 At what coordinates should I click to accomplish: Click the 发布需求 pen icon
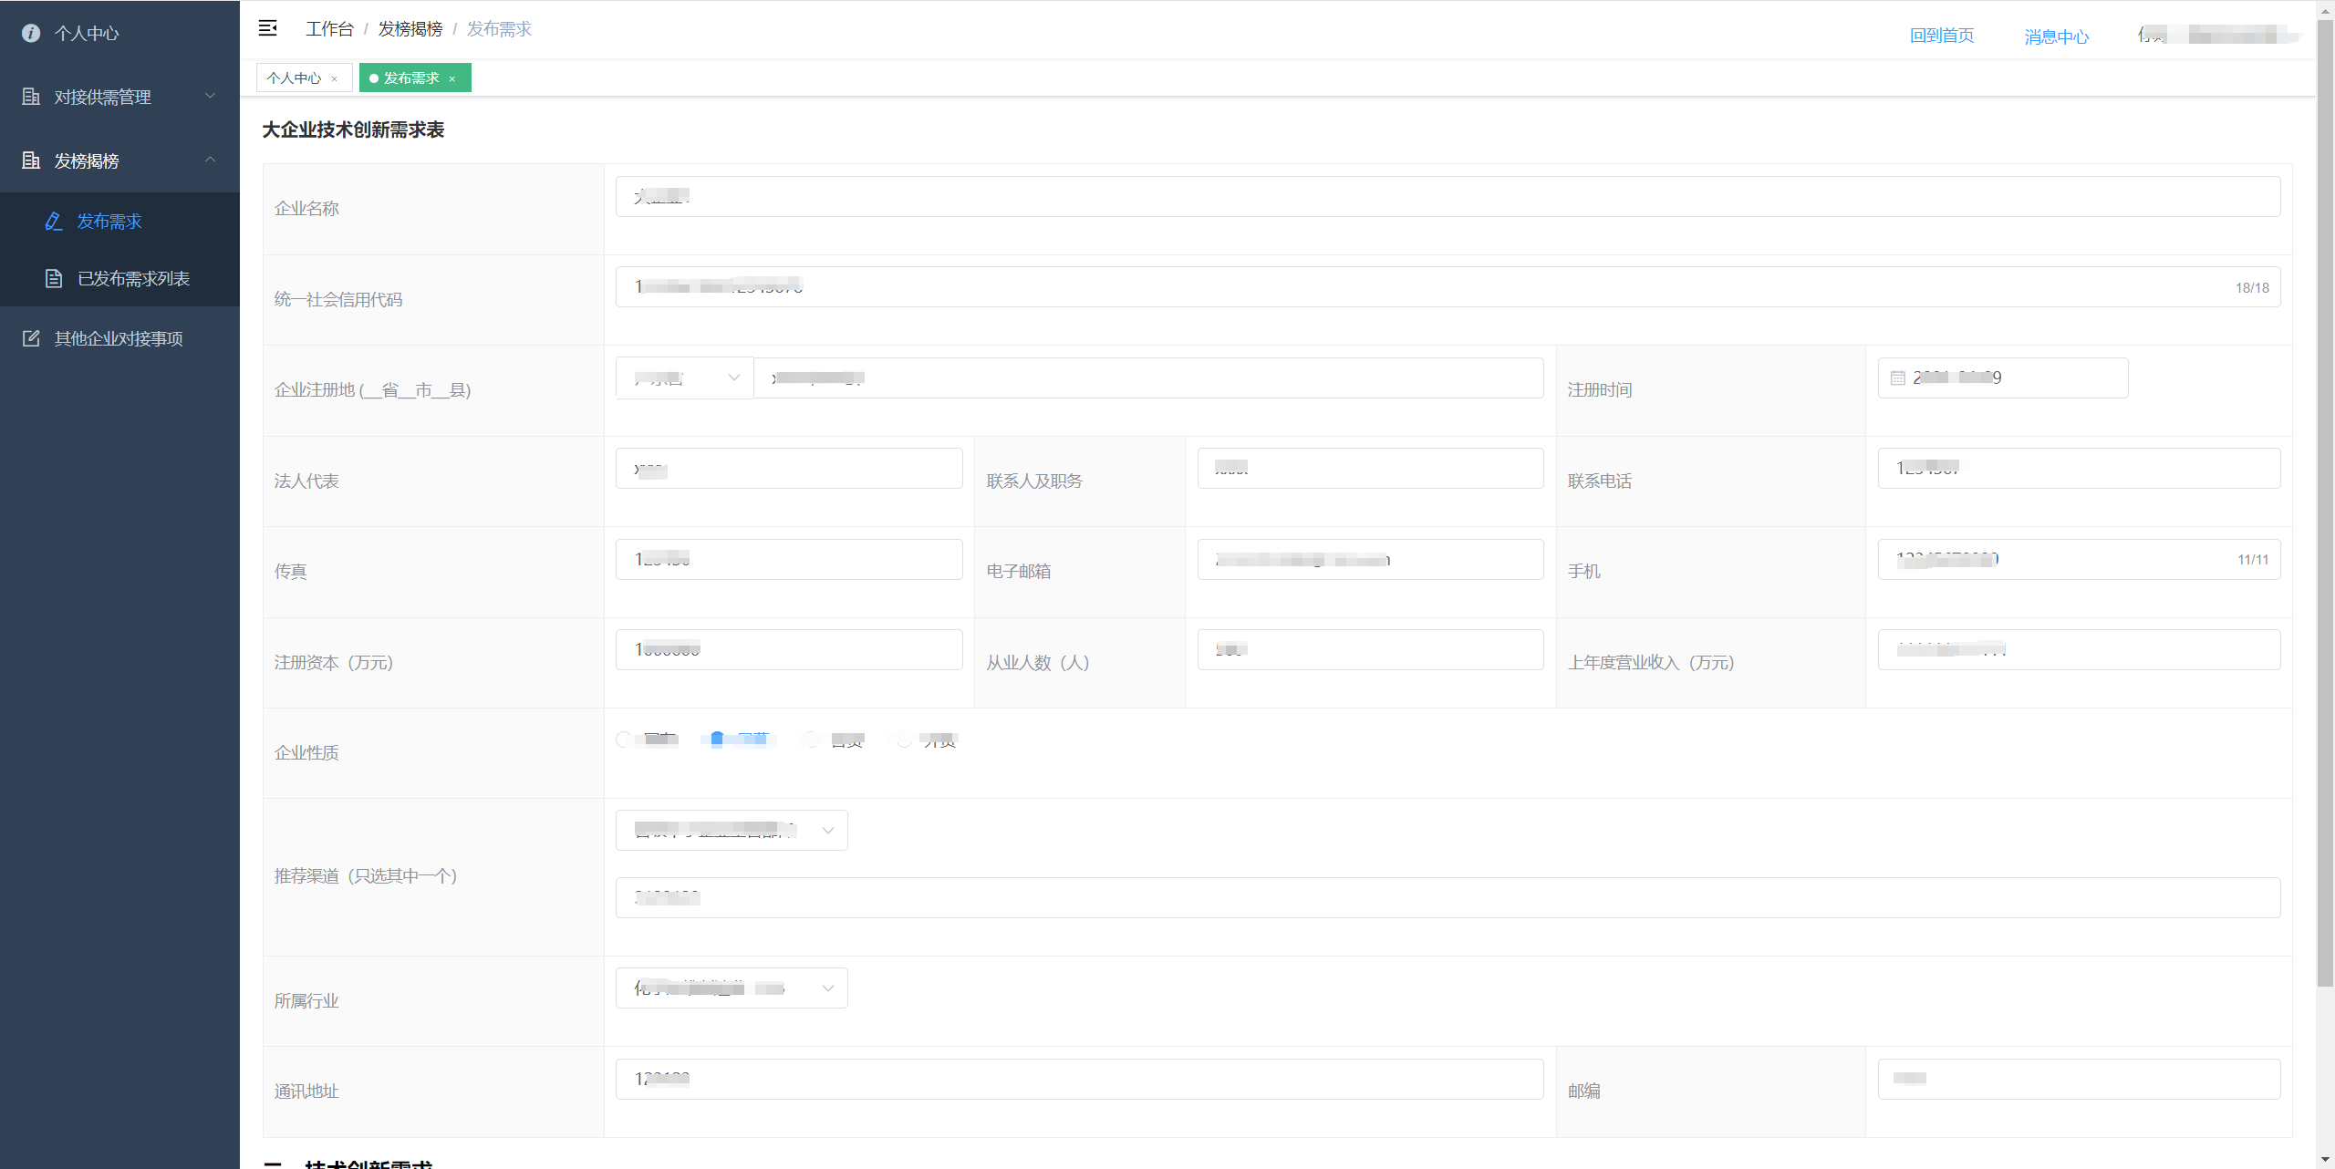54,222
